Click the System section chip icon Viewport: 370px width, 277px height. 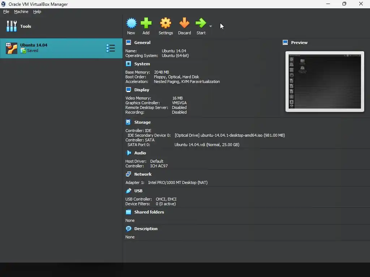tap(128, 64)
